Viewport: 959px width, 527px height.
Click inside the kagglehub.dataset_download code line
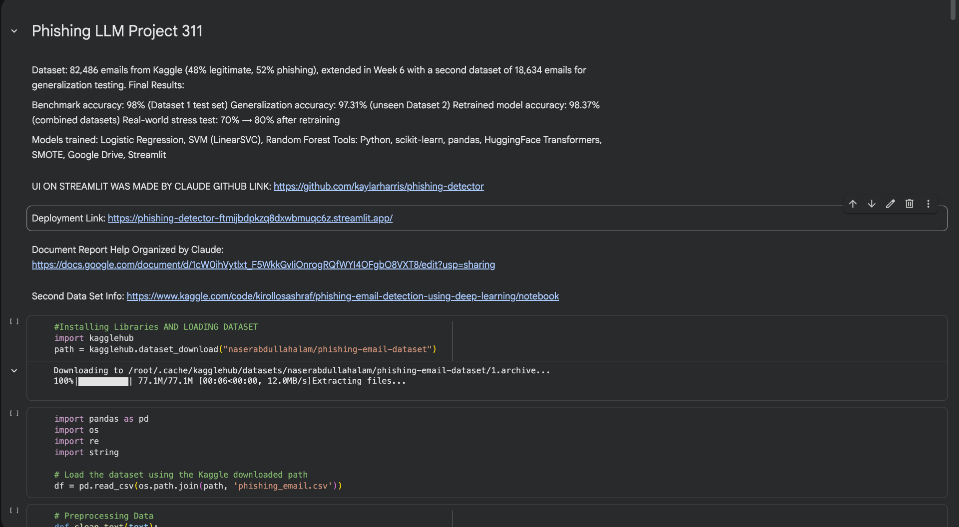pos(245,349)
